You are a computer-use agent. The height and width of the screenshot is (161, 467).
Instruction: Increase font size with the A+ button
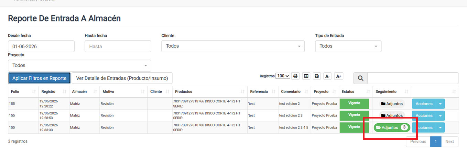(338, 76)
